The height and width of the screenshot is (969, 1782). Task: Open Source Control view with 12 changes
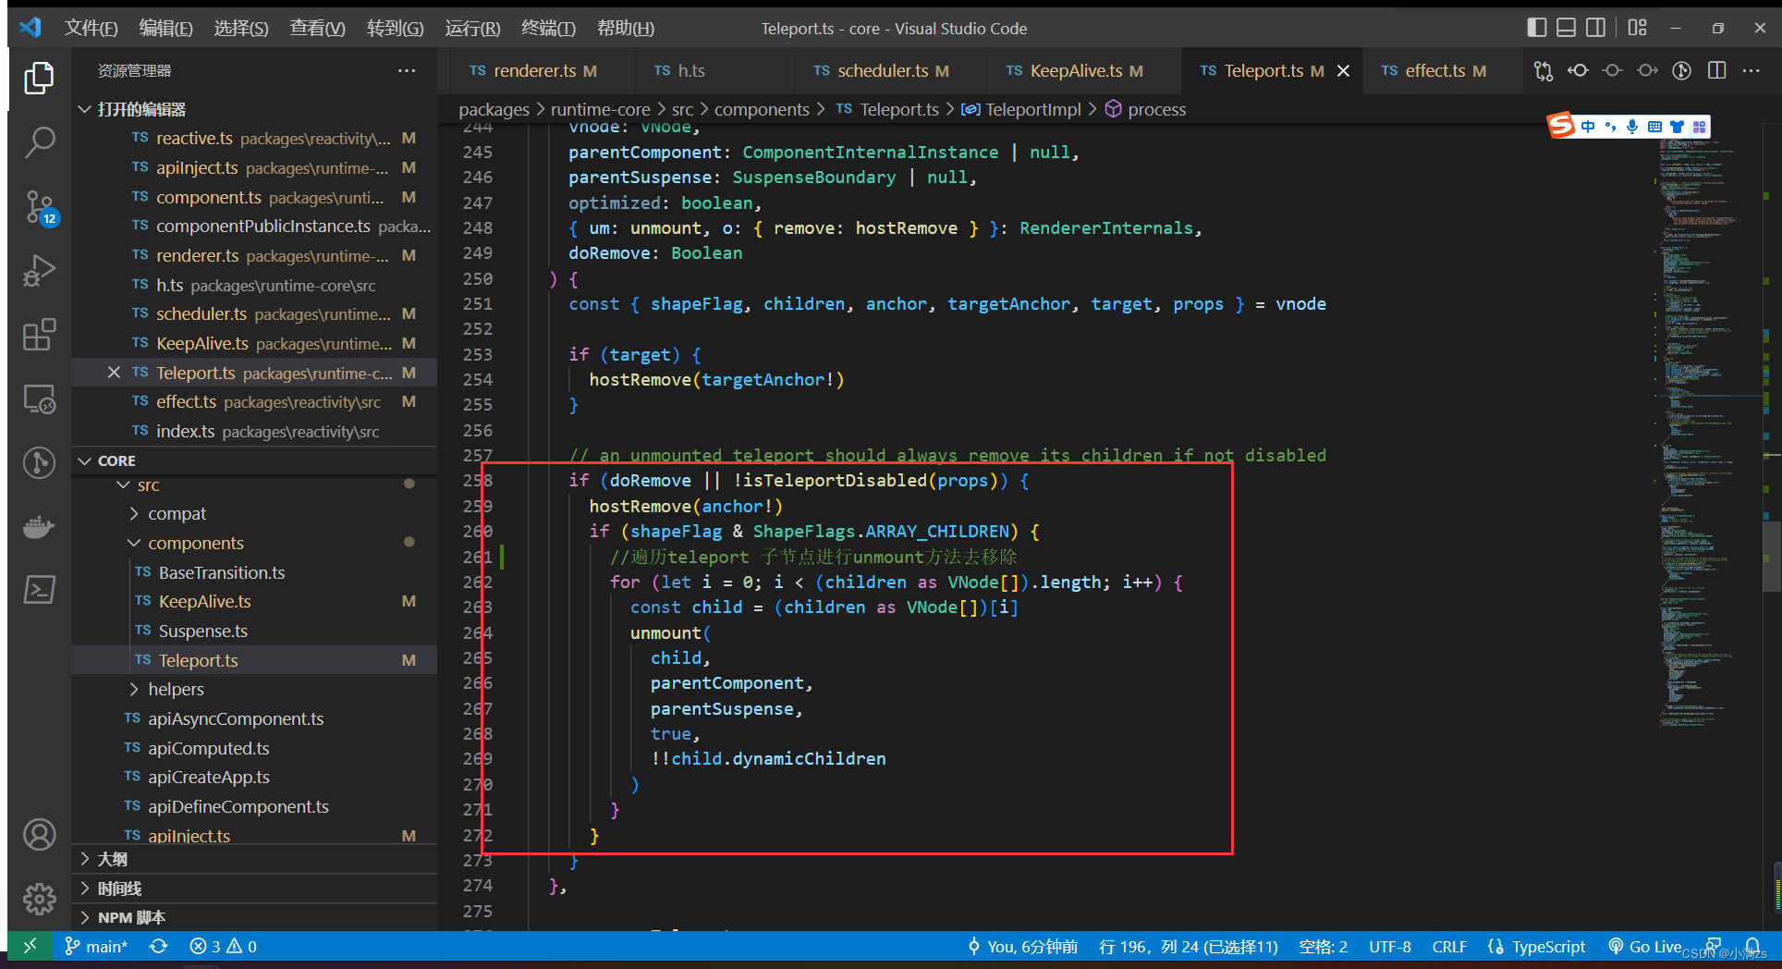click(x=39, y=207)
